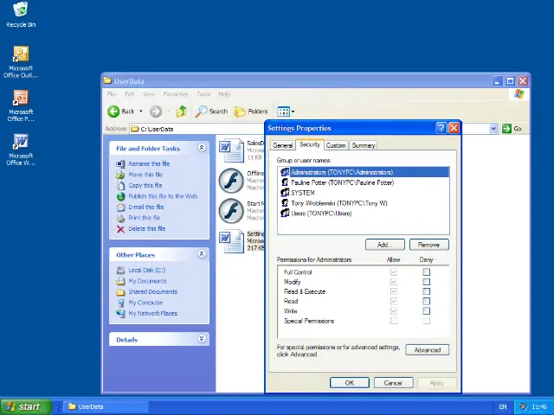
Task: Switch to the General tab
Action: point(283,145)
